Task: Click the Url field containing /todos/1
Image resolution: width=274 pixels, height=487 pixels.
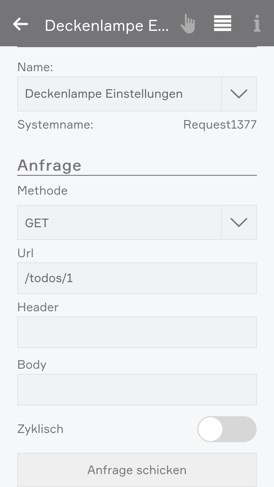Action: 137,278
